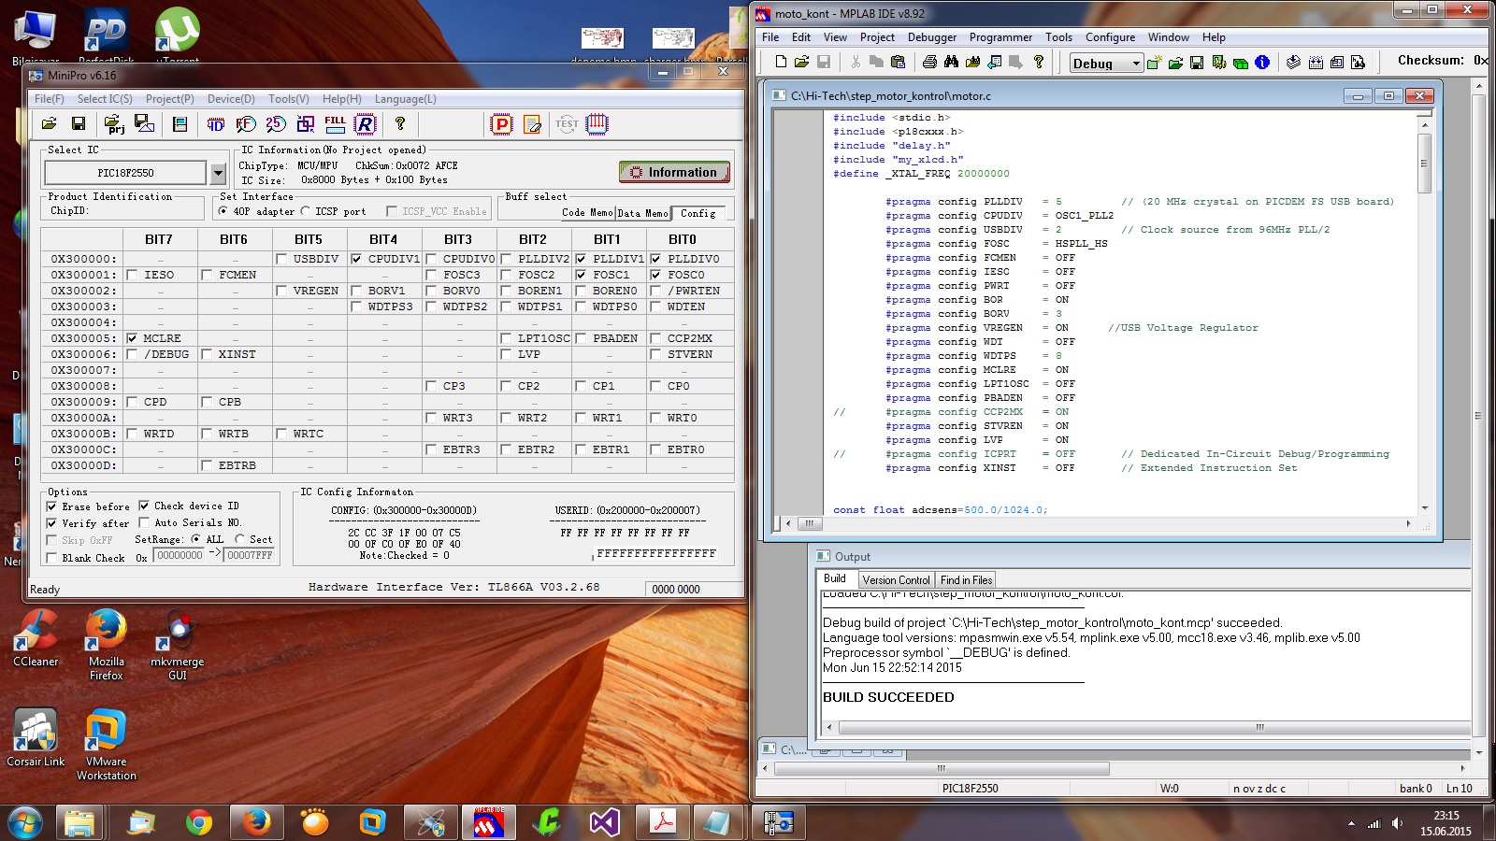Select the ICSP port radio button
Screen dimensions: 1496x841
coord(305,211)
